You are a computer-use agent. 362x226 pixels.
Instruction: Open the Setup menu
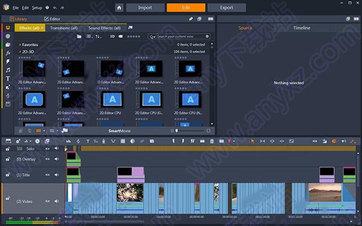(x=37, y=8)
